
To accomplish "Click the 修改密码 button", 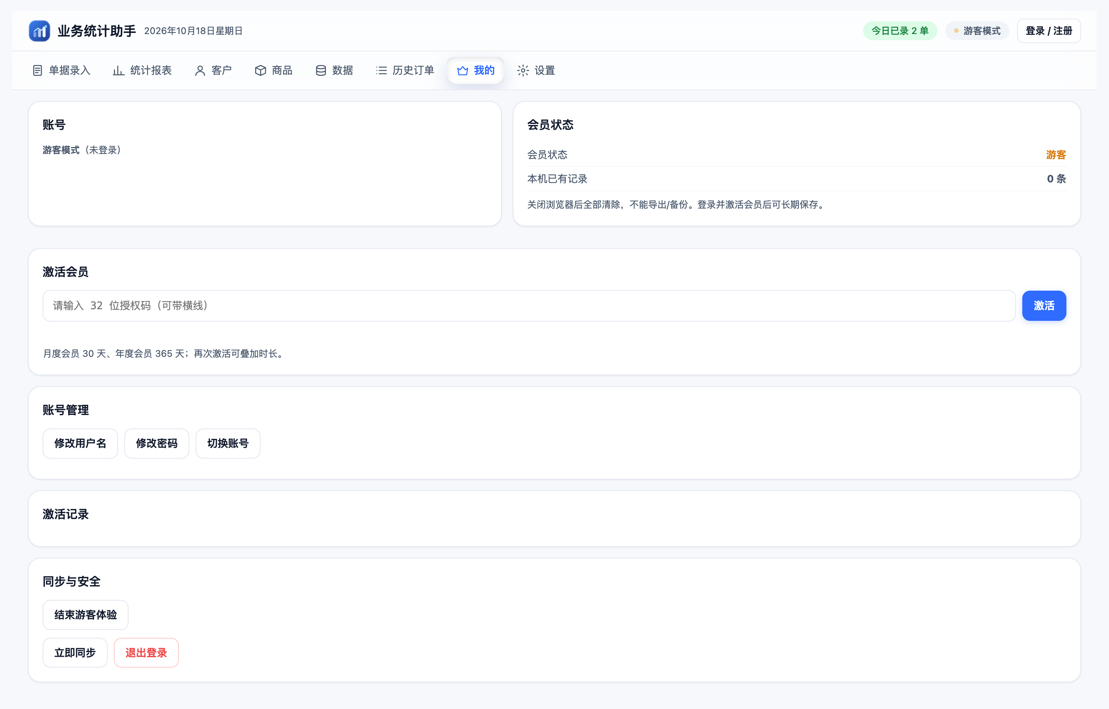I will pyautogui.click(x=156, y=444).
